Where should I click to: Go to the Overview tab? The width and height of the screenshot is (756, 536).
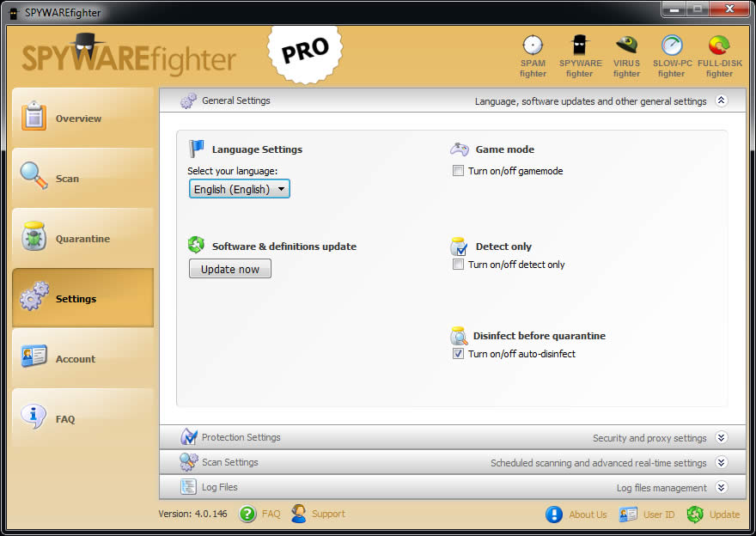point(83,118)
